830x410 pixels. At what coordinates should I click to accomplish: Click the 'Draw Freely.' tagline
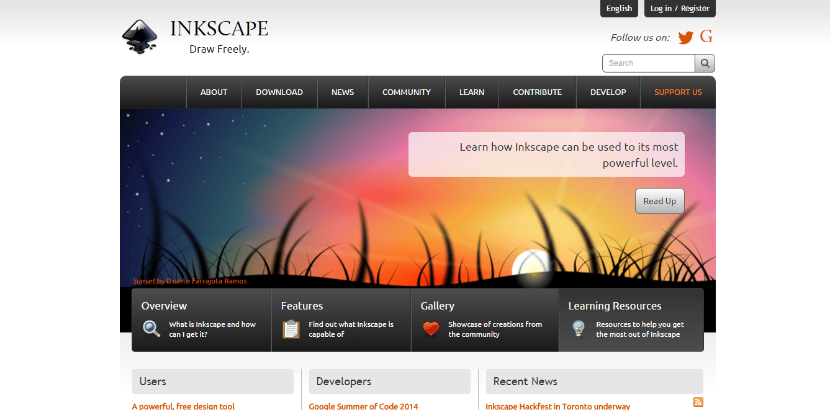pos(219,49)
